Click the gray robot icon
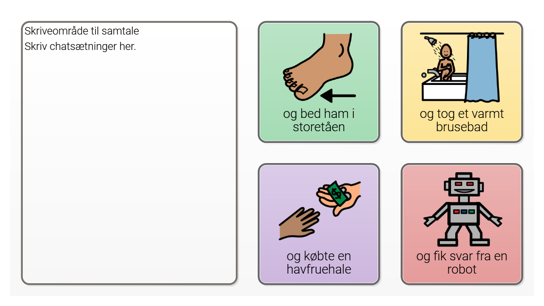Image resolution: width=544 pixels, height=306 pixels. (463, 209)
